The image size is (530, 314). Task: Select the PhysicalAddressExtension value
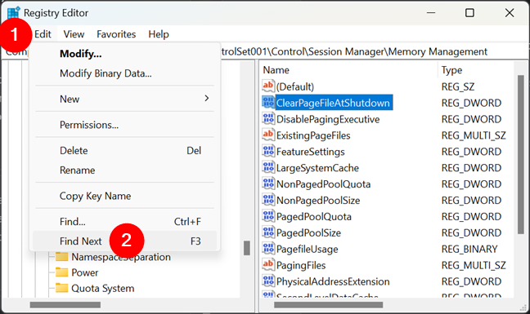pyautogui.click(x=333, y=281)
